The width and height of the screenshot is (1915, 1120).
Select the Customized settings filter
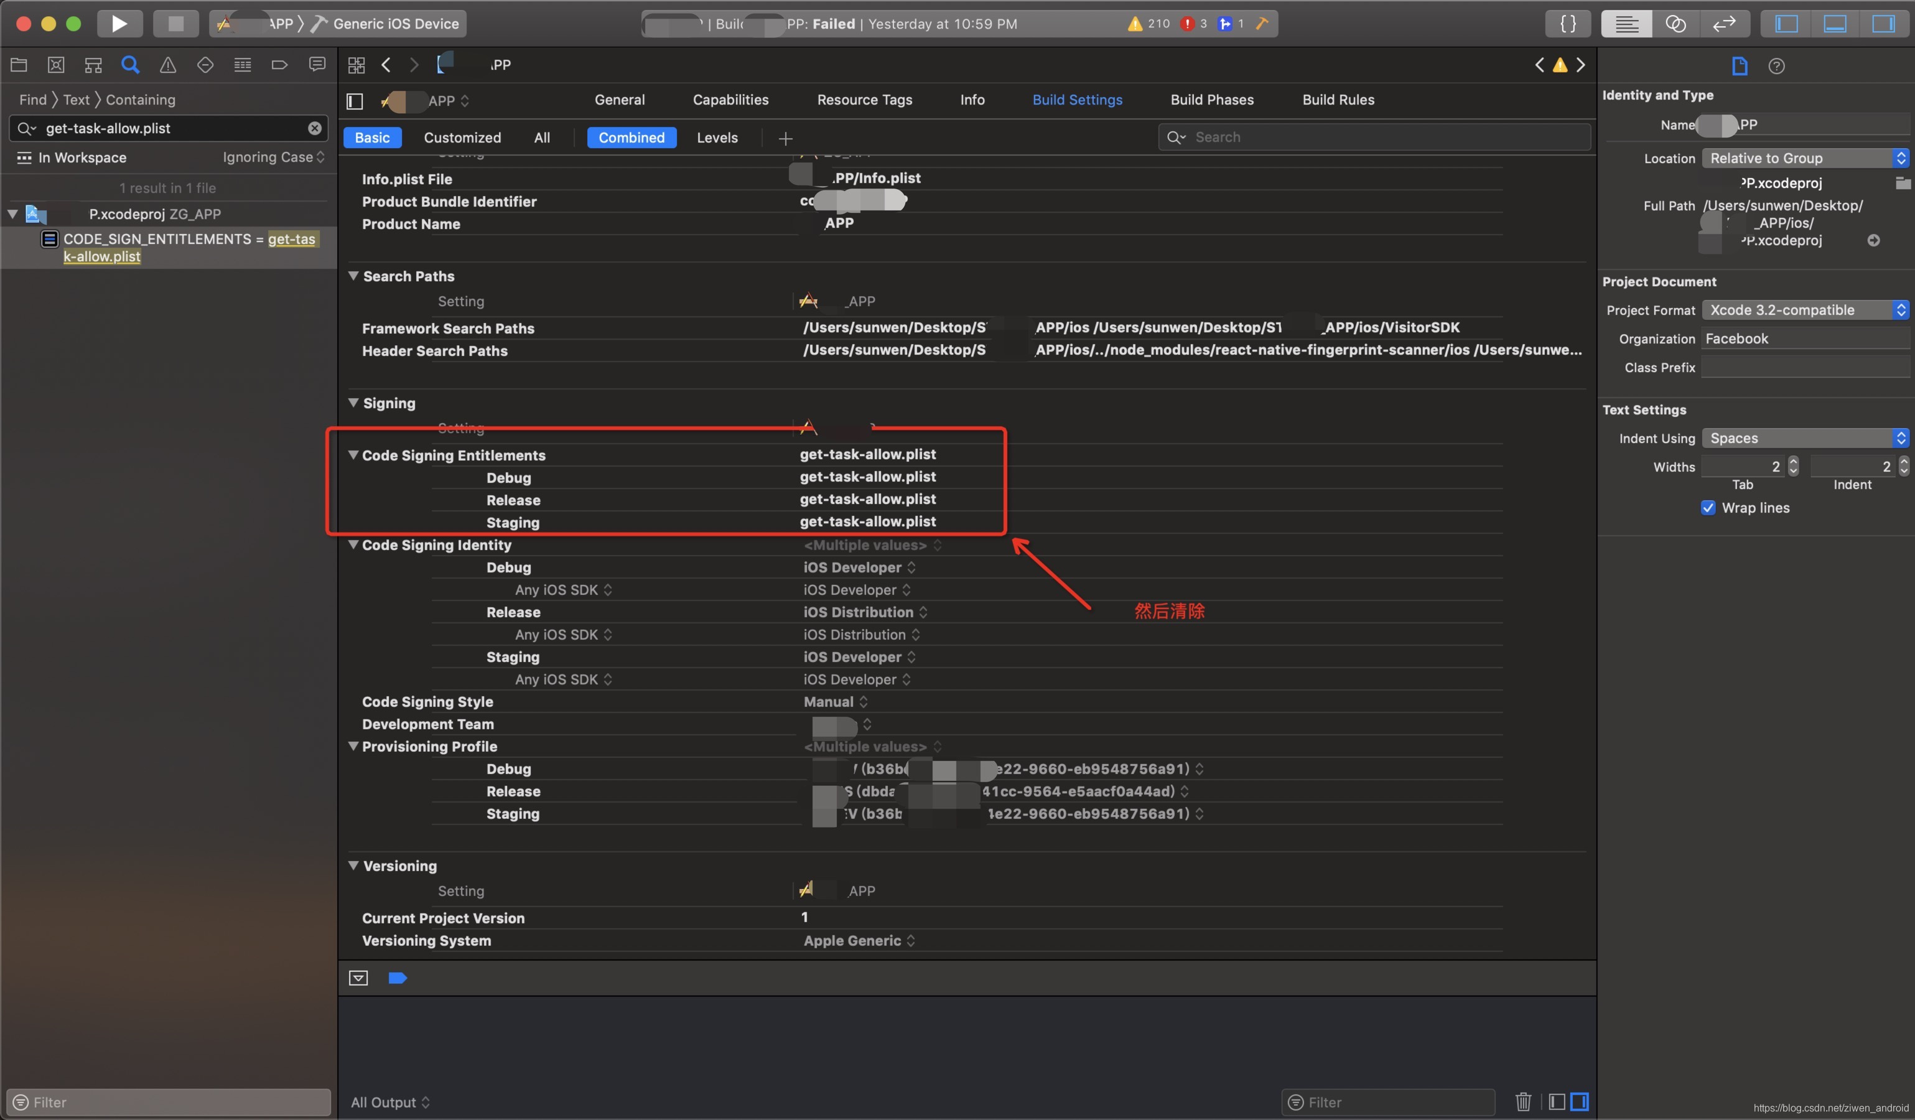[x=462, y=138]
